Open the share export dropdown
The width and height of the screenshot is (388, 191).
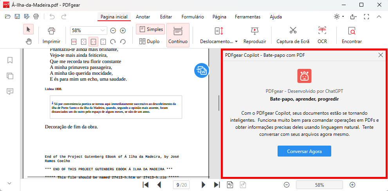[x=354, y=17]
